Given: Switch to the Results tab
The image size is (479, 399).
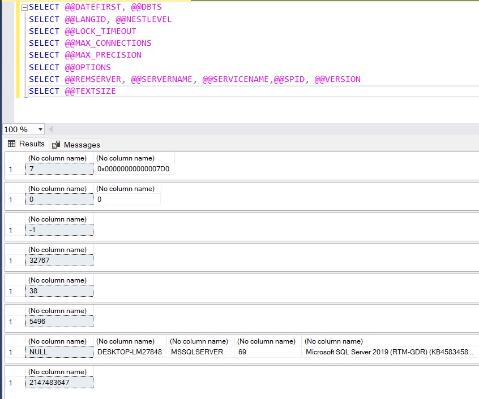Looking at the screenshot, I should tap(26, 144).
